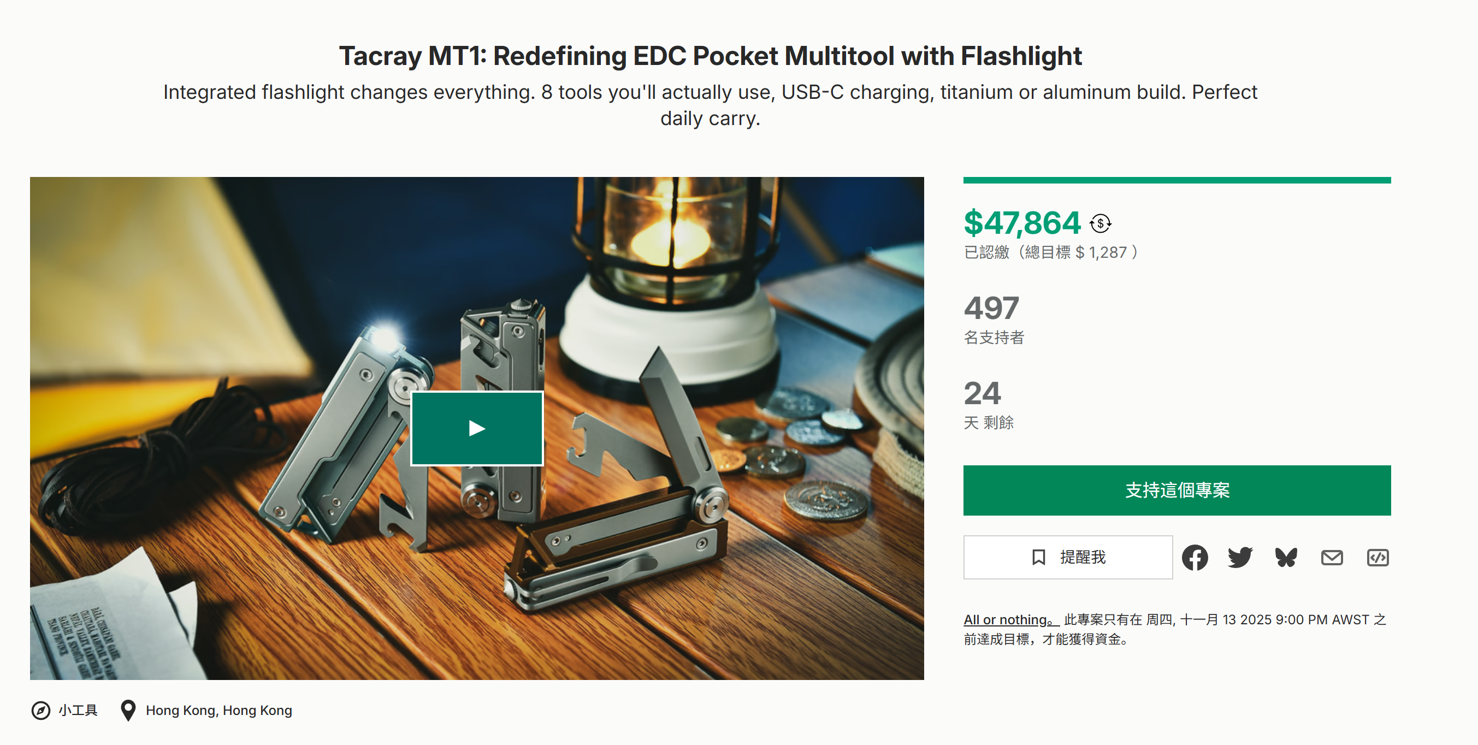Viewport: 1478px width, 745px height.
Task: Share the project on Twitter
Action: point(1240,557)
